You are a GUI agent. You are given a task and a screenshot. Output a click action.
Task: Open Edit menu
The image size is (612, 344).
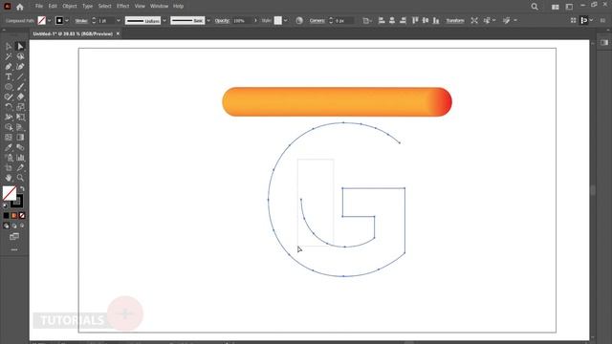point(53,7)
